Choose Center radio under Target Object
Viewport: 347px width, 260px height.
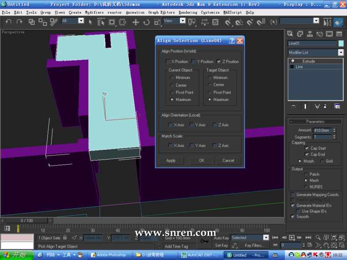[210, 85]
